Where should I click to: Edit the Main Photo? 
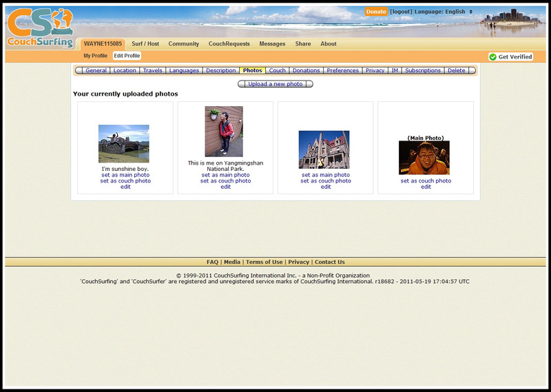pyautogui.click(x=426, y=187)
